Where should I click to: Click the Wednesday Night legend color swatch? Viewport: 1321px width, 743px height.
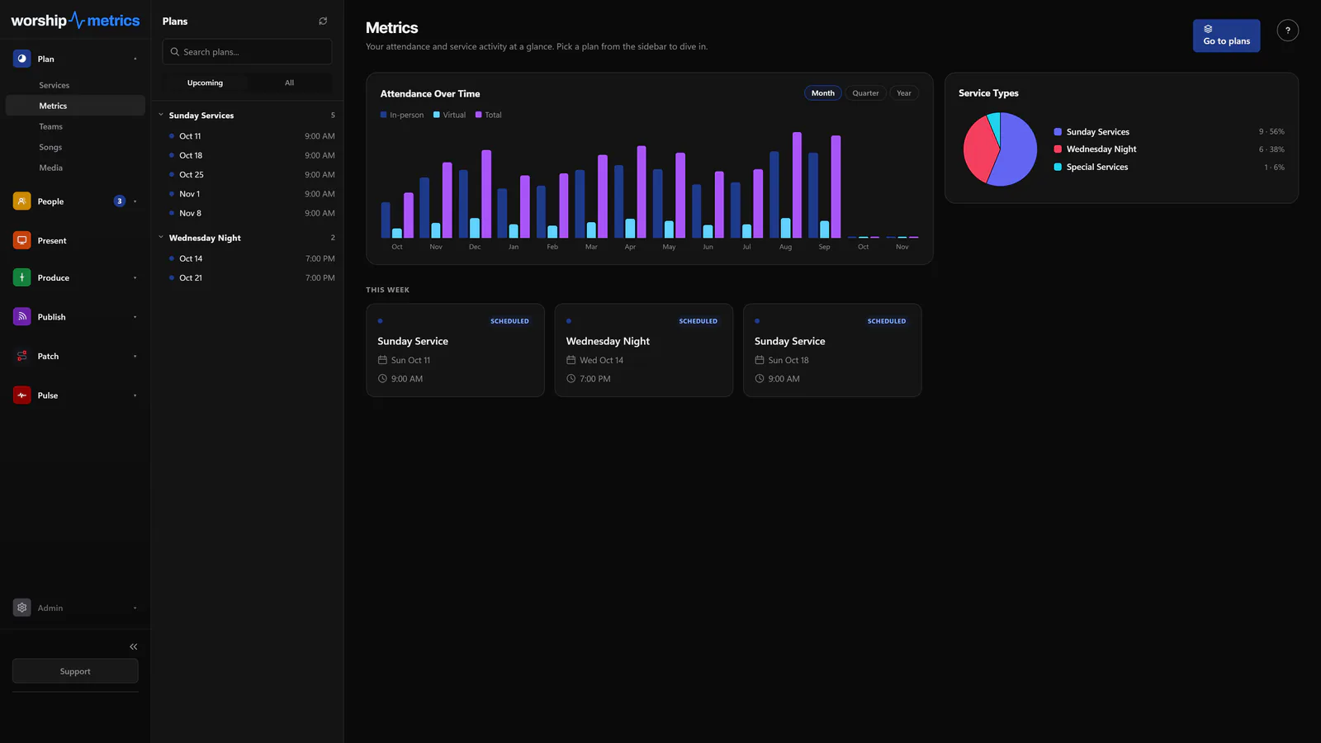[1058, 149]
